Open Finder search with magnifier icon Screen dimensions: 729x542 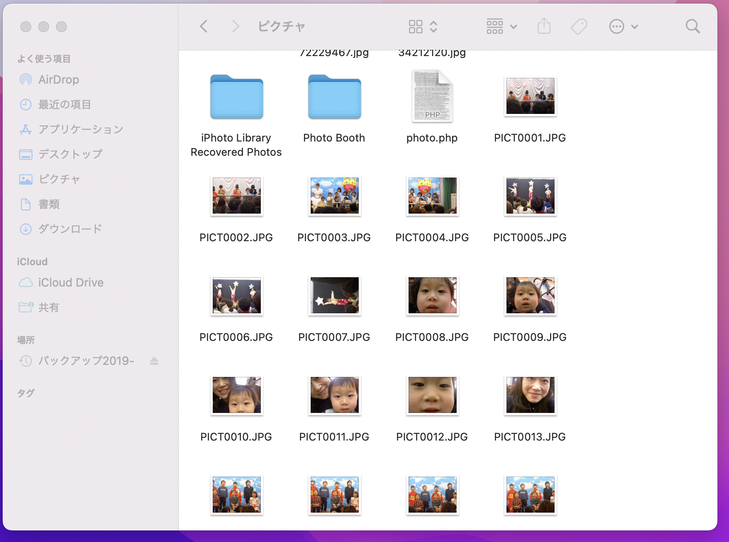click(x=693, y=27)
